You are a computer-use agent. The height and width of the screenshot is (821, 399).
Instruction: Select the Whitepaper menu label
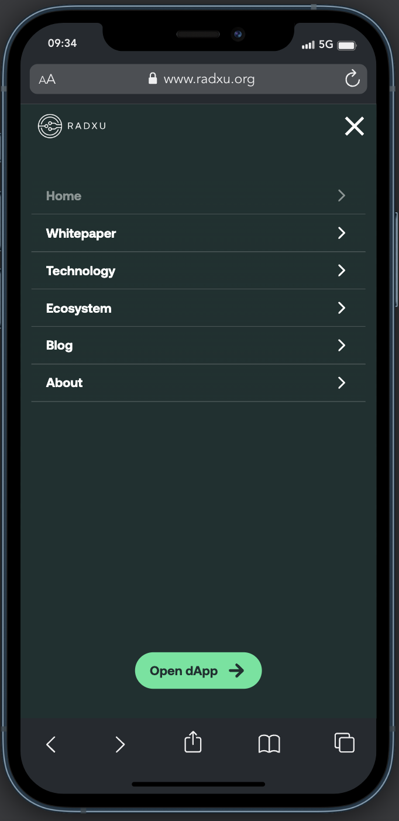[81, 233]
